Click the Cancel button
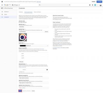The height and width of the screenshot is (93, 103). (x=33, y=91)
